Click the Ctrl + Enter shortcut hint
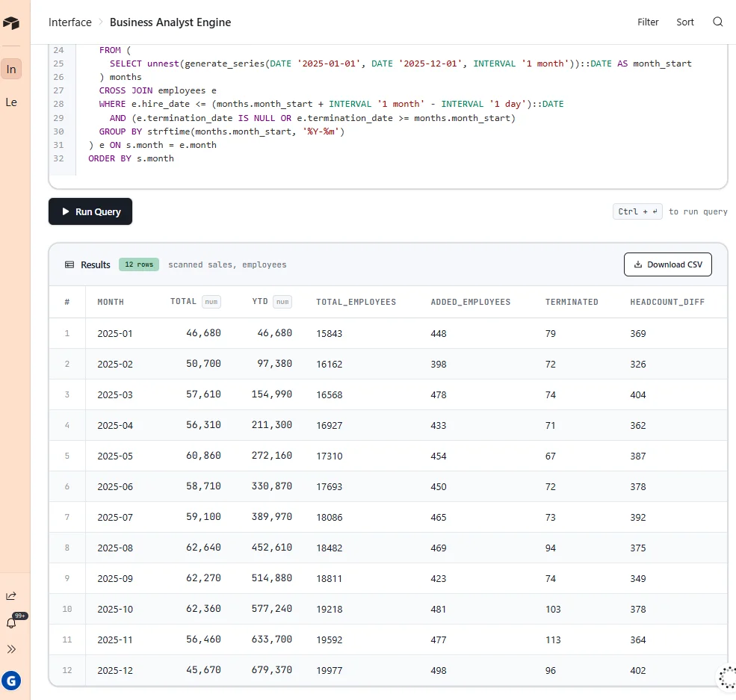This screenshot has width=736, height=700. coord(637,211)
